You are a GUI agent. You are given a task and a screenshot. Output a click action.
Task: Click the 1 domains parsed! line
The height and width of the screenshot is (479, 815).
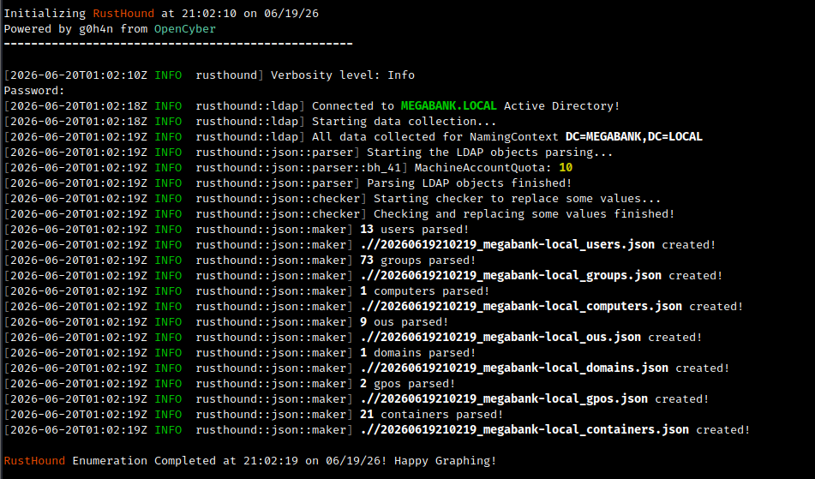[418, 353]
